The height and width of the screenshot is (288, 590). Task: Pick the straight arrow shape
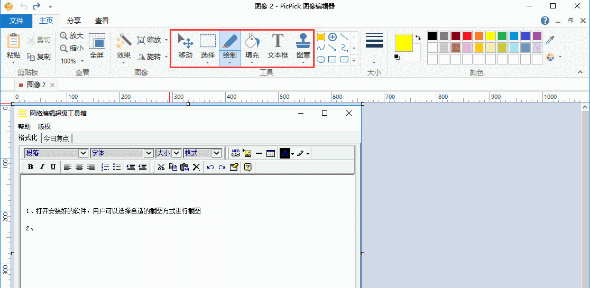(x=332, y=48)
